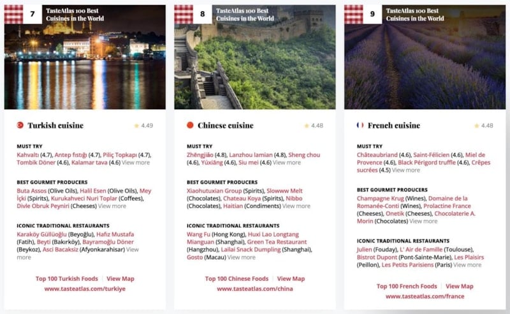Click the French flag icon
The width and height of the screenshot is (510, 314).
click(360, 125)
